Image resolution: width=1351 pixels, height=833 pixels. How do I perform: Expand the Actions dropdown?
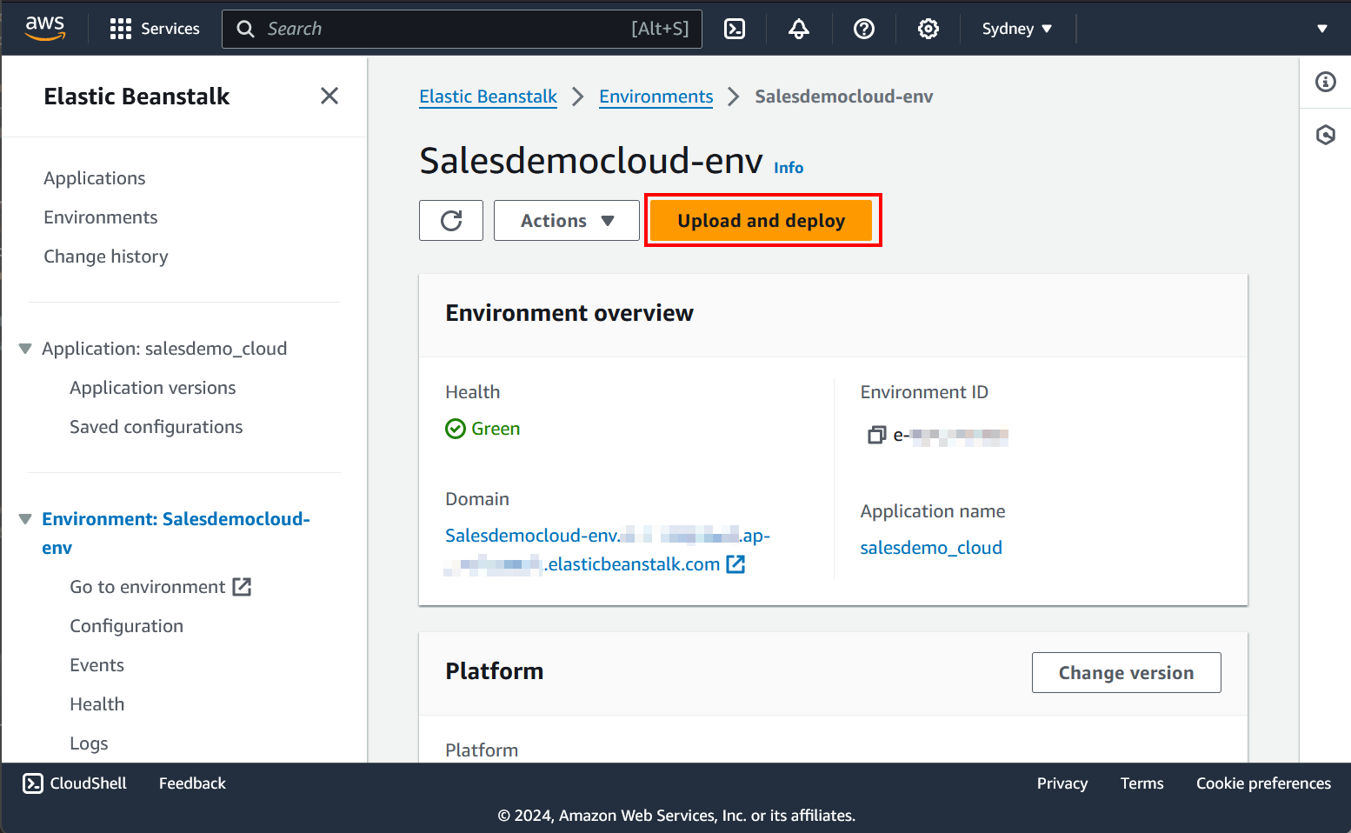(567, 221)
